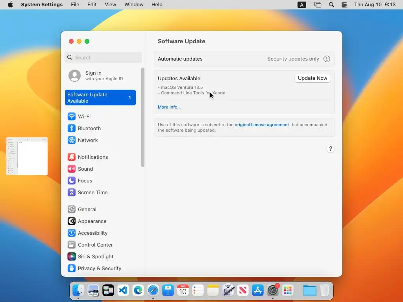
Task: Open Mission Control from the Dock
Action: tap(108, 291)
